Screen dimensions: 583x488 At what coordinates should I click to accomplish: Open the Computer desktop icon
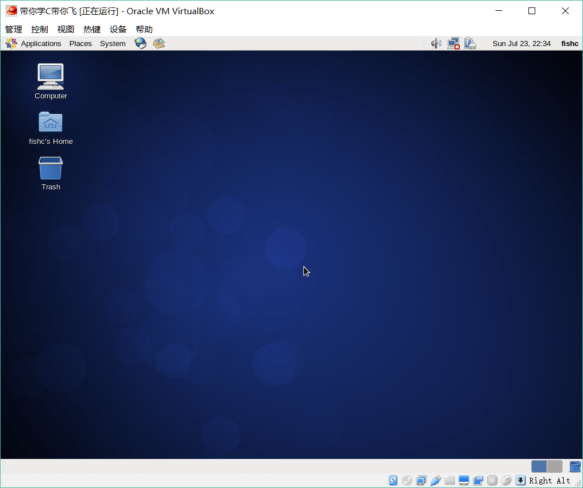point(51,77)
